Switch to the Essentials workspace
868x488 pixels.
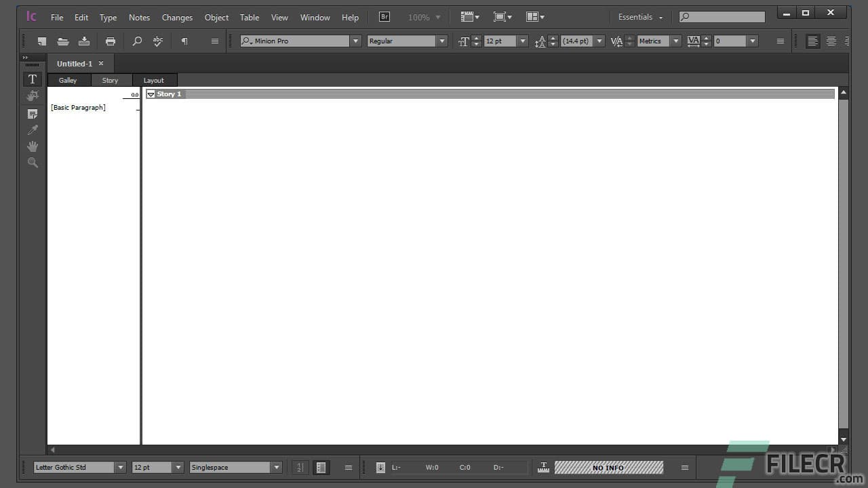(636, 17)
